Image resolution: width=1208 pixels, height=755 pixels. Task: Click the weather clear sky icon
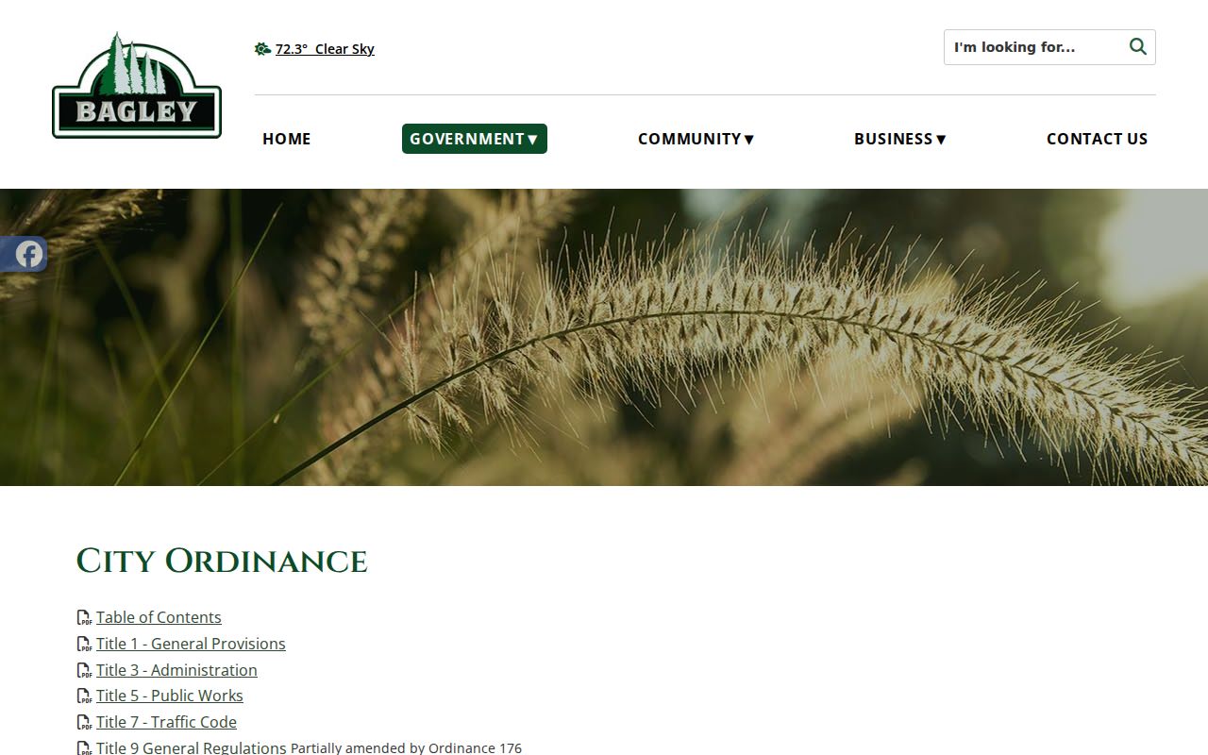click(x=262, y=49)
